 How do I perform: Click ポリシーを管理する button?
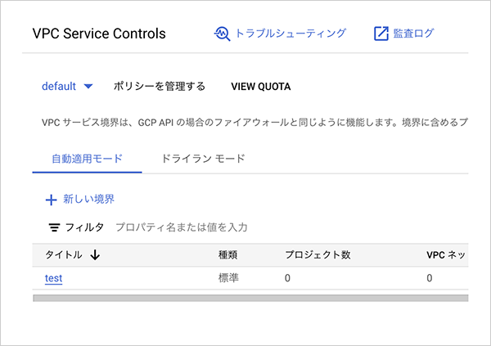(159, 86)
